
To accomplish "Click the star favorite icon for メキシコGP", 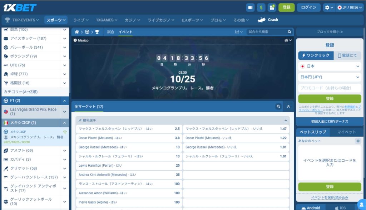I will [65, 132].
